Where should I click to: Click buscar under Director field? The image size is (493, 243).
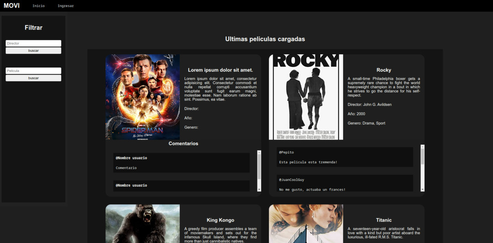tap(33, 51)
